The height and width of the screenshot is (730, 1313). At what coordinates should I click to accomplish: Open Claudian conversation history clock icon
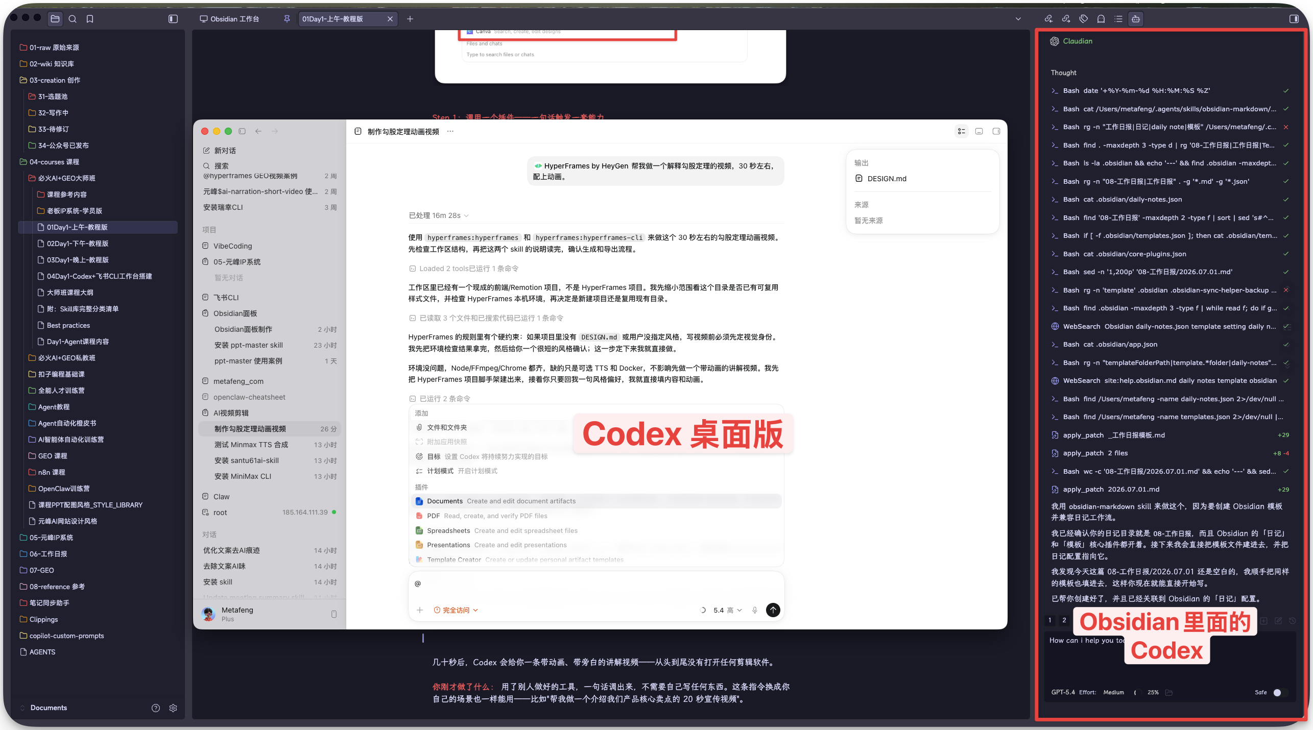(x=1293, y=621)
